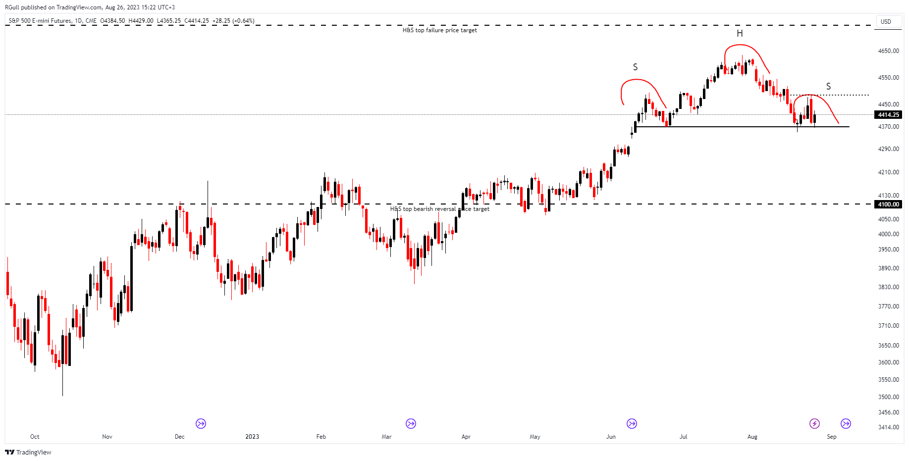This screenshot has width=909, height=461.
Task: Click the 3830.00 price axis label
Action: 888,287
